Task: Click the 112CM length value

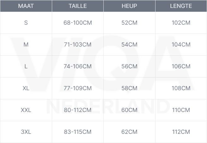Action: point(181,132)
